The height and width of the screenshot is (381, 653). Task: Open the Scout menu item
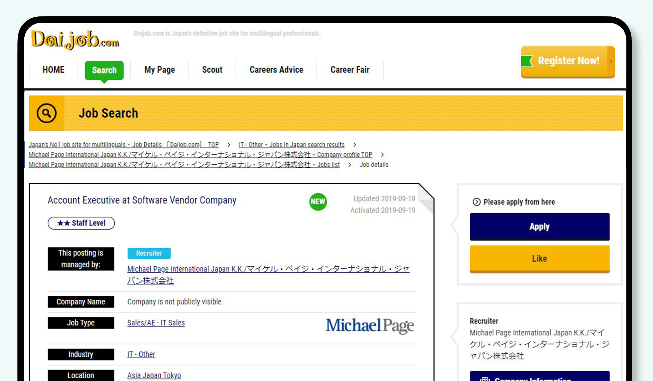212,70
